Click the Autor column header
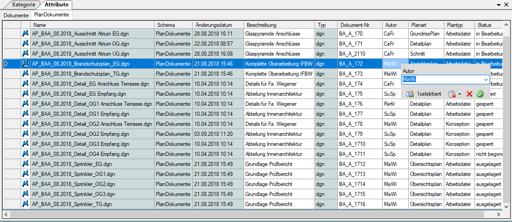This screenshot has width=512, height=222. click(x=395, y=25)
